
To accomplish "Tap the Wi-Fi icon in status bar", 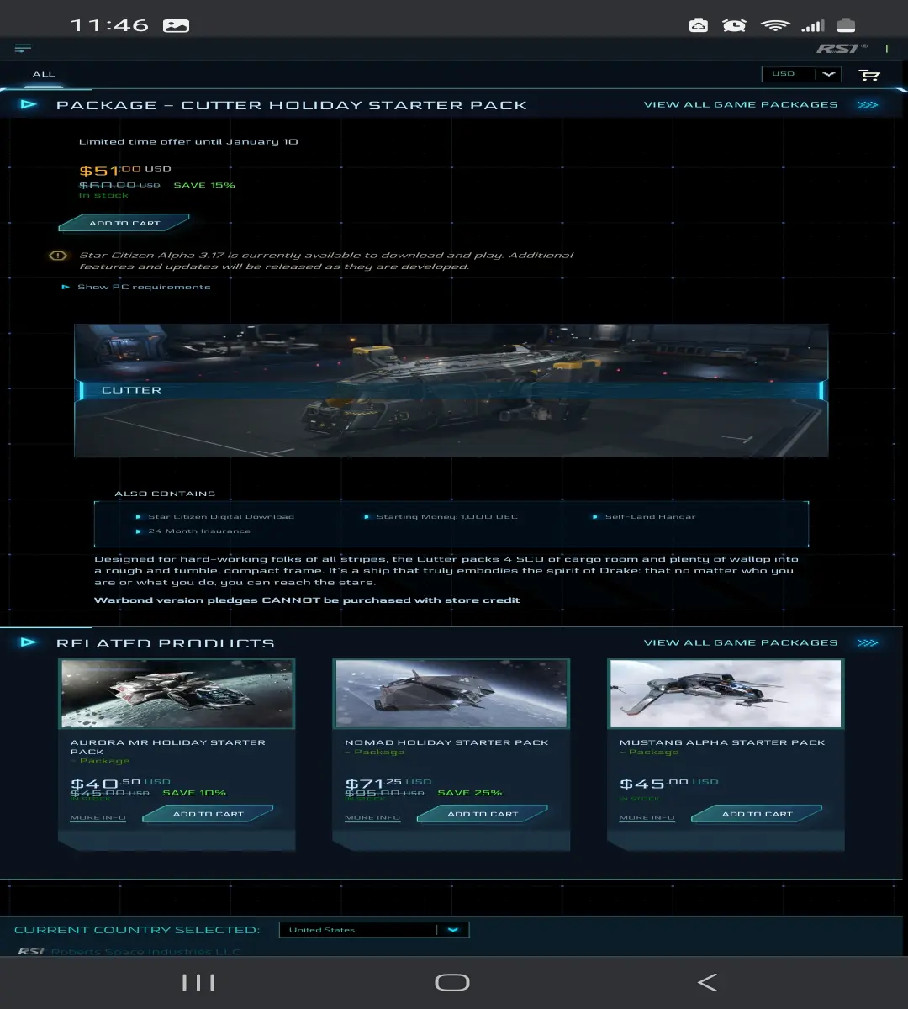I will 773,25.
